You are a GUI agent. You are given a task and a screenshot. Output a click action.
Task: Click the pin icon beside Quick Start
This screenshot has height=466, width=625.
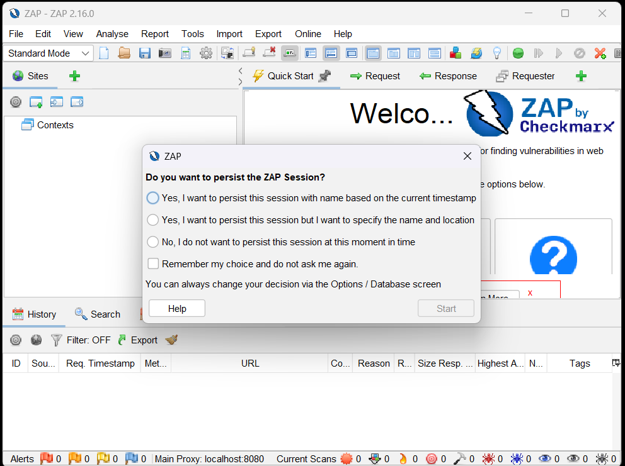[x=325, y=75]
